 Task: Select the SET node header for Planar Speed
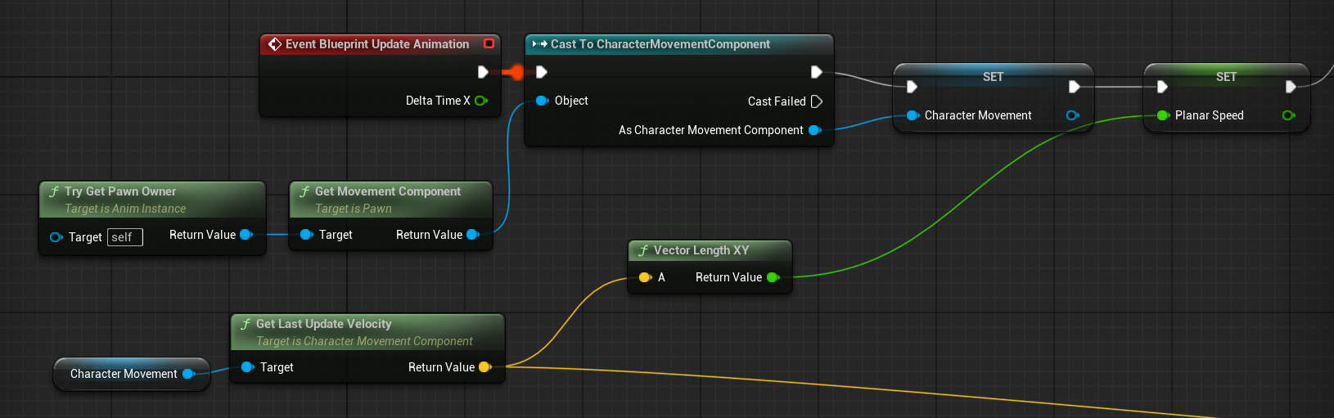pos(1226,76)
